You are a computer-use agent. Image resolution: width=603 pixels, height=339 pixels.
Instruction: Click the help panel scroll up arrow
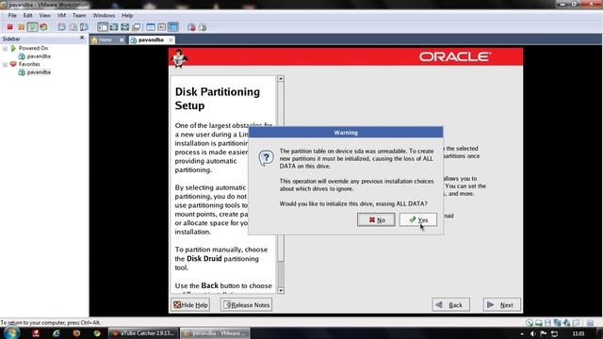pos(281,78)
